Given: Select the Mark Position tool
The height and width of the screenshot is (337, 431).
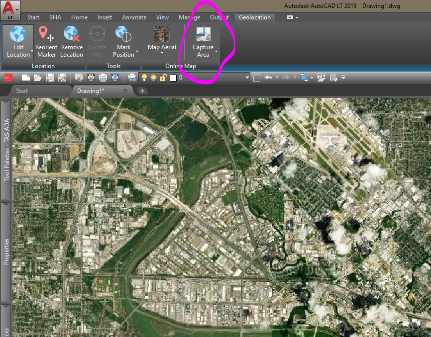Looking at the screenshot, I should click(124, 42).
